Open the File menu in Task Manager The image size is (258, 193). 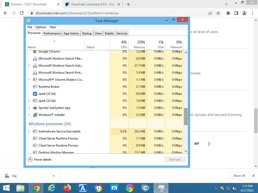click(30, 27)
